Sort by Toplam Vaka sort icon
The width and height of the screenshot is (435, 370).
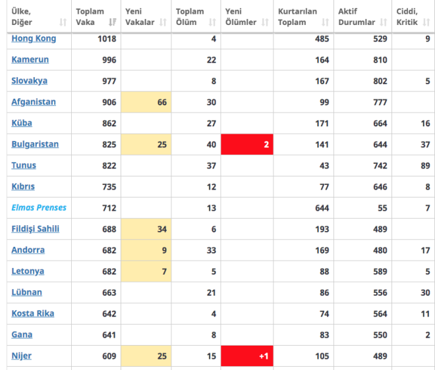tap(113, 22)
